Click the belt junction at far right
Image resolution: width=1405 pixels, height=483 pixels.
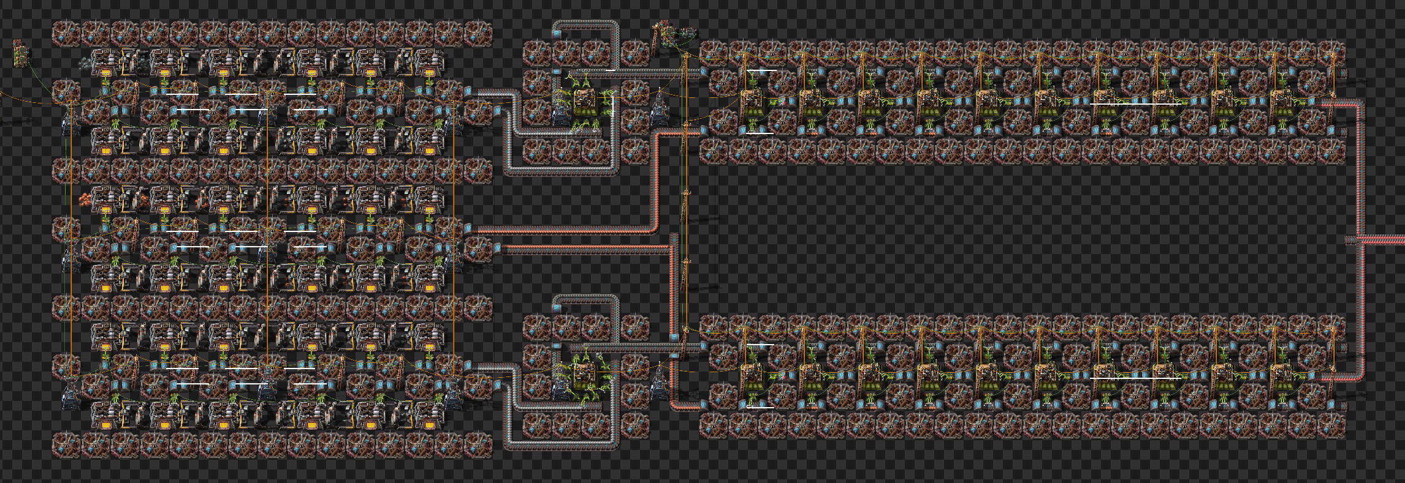[x=1352, y=241]
